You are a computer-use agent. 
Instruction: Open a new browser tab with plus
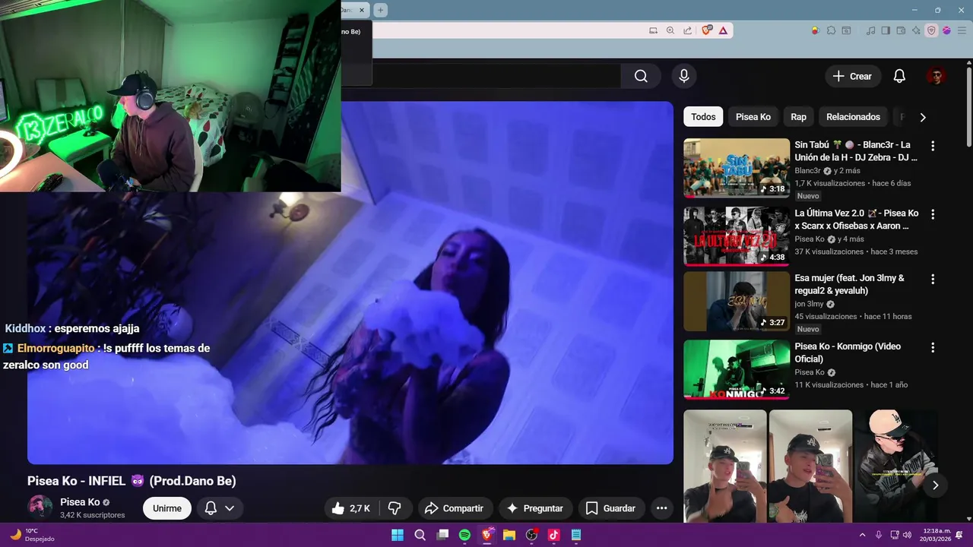[381, 10]
